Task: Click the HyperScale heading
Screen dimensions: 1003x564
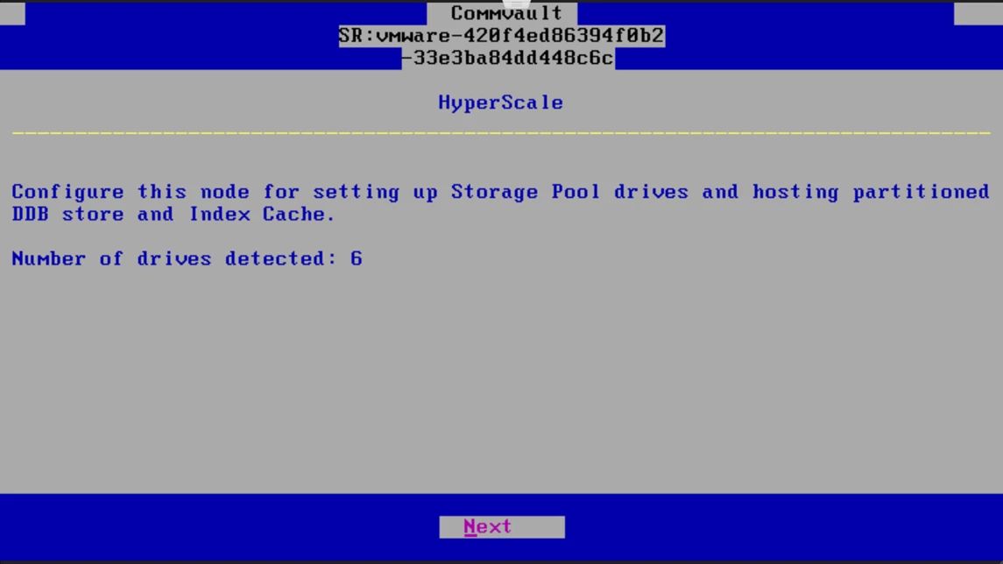Action: click(501, 102)
